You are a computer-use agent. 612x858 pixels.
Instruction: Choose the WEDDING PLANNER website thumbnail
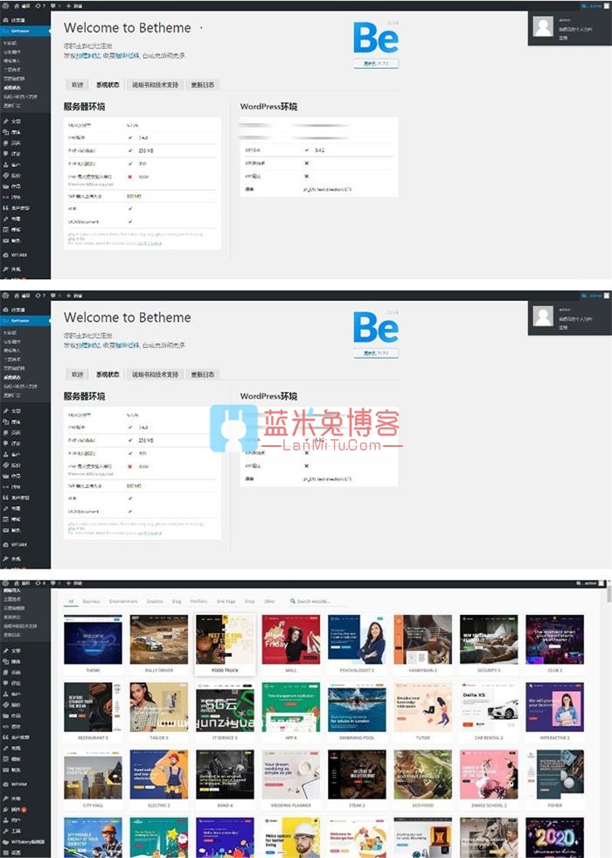[291, 775]
